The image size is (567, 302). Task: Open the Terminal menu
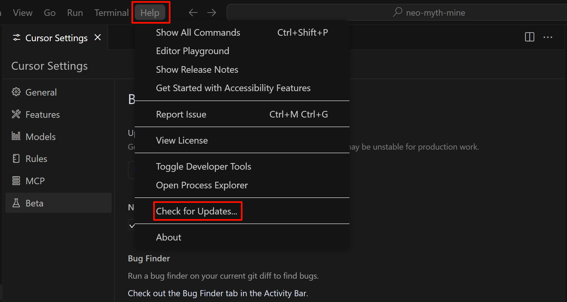(111, 13)
